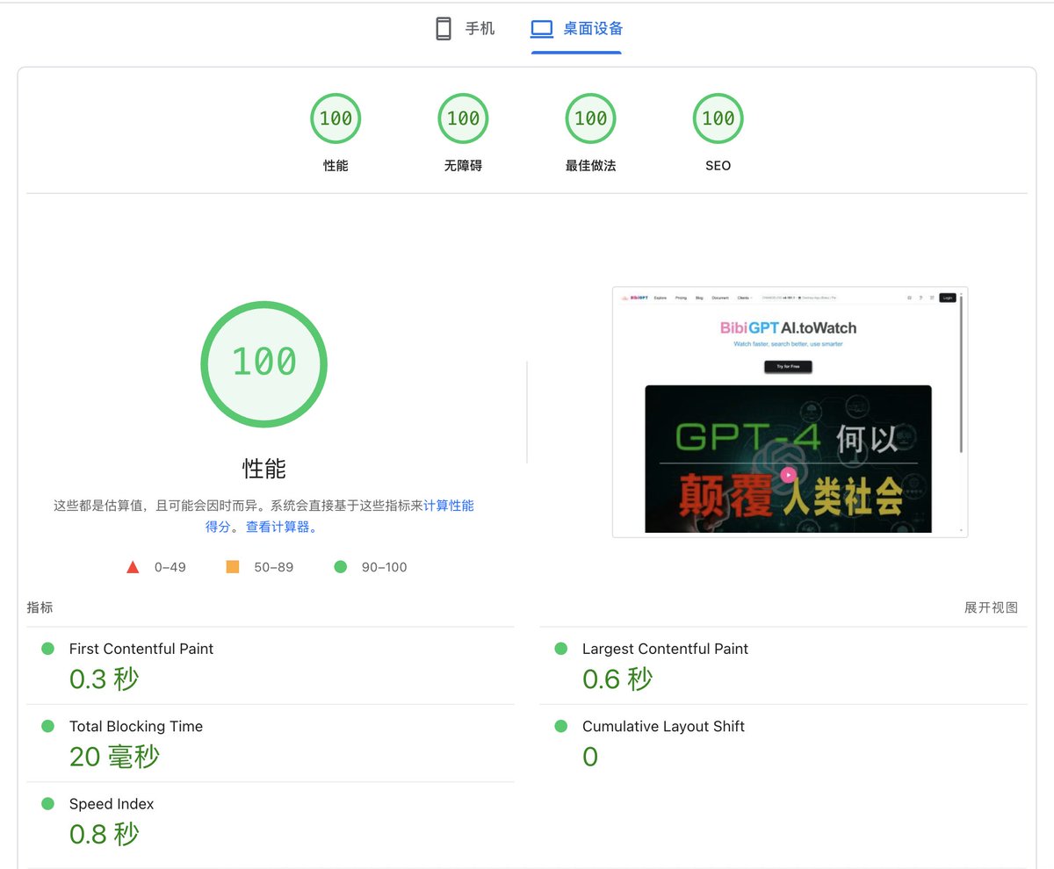This screenshot has width=1054, height=869.
Task: Select the 桌面设备 (desktop) tab
Action: (577, 29)
